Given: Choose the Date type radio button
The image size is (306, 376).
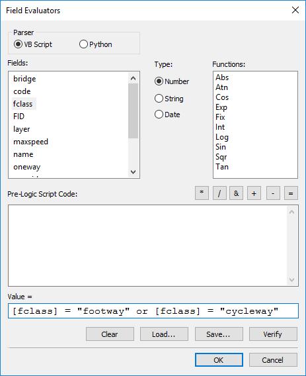Looking at the screenshot, I should pos(167,115).
